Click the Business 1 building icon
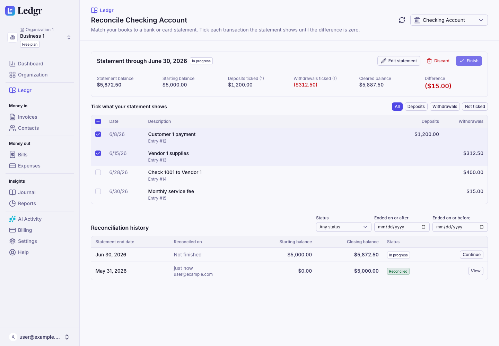The width and height of the screenshot is (499, 346). 12,37
